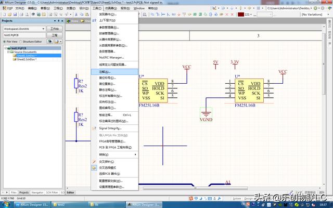Image resolution: width=333 pixels, height=208 pixels.
Task: Select the Place Sheet Symbol tool icon
Action: [195, 15]
